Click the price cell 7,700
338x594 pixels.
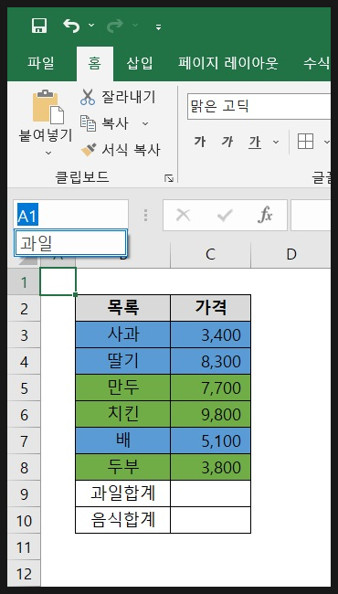click(x=210, y=387)
